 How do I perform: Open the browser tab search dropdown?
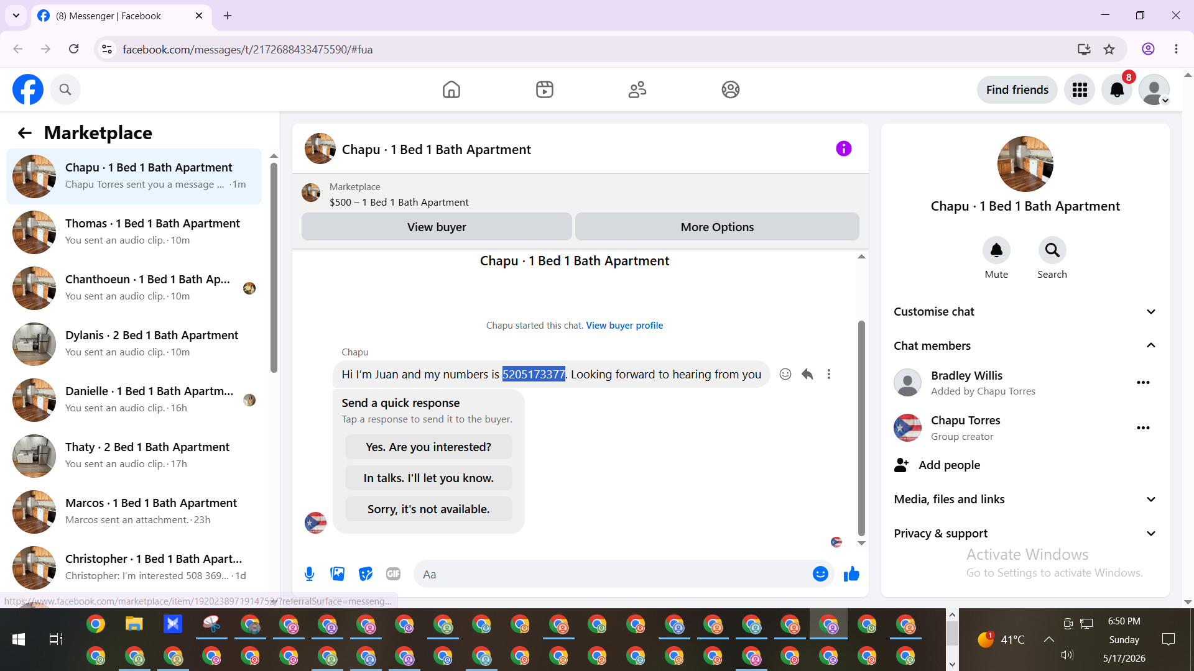(16, 16)
